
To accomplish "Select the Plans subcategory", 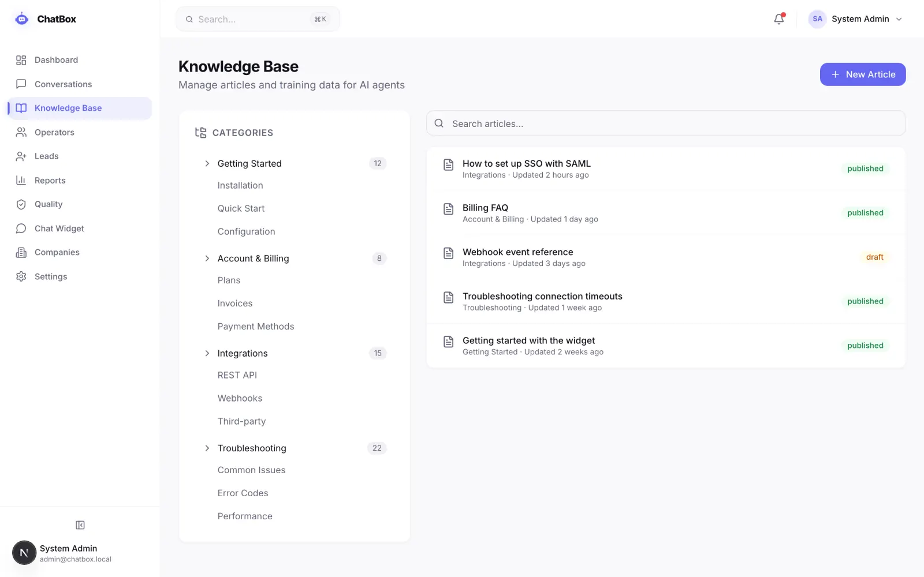I will 229,280.
